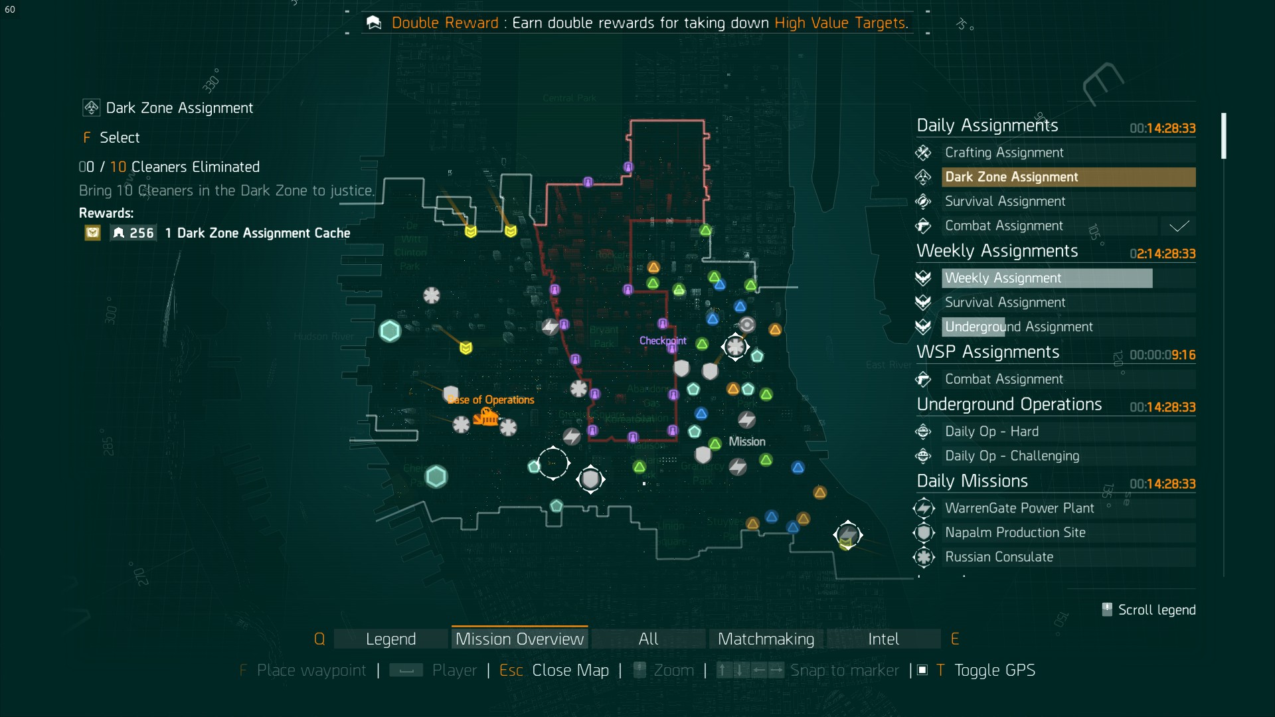Select the Daily Op Hard icon
The width and height of the screenshot is (1275, 717).
point(926,431)
